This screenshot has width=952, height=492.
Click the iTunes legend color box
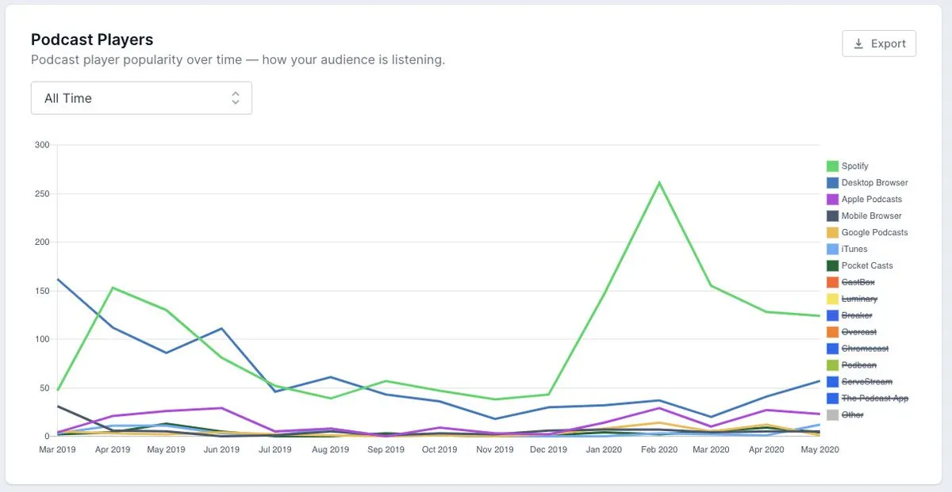pos(833,250)
